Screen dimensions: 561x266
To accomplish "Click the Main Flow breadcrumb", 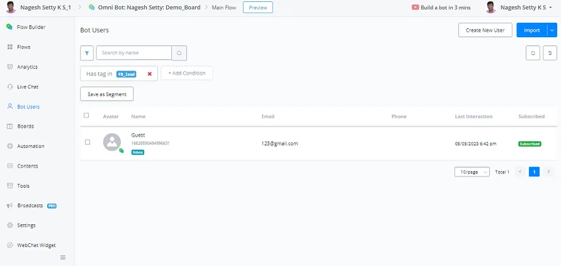I will (x=224, y=8).
